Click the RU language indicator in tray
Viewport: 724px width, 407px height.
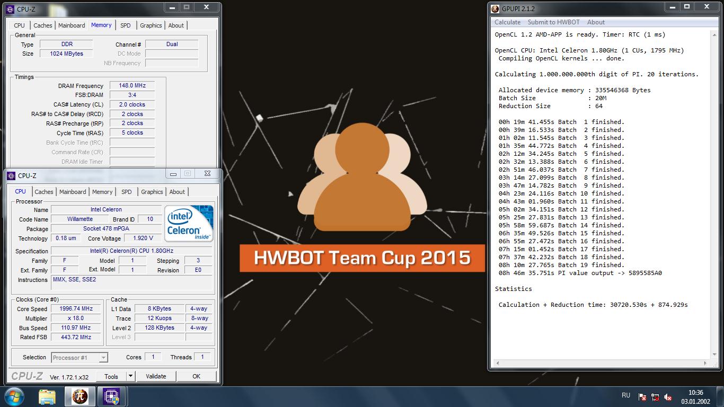626,395
